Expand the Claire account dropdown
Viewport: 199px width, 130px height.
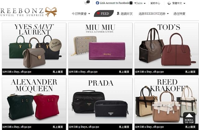click(x=140, y=3)
